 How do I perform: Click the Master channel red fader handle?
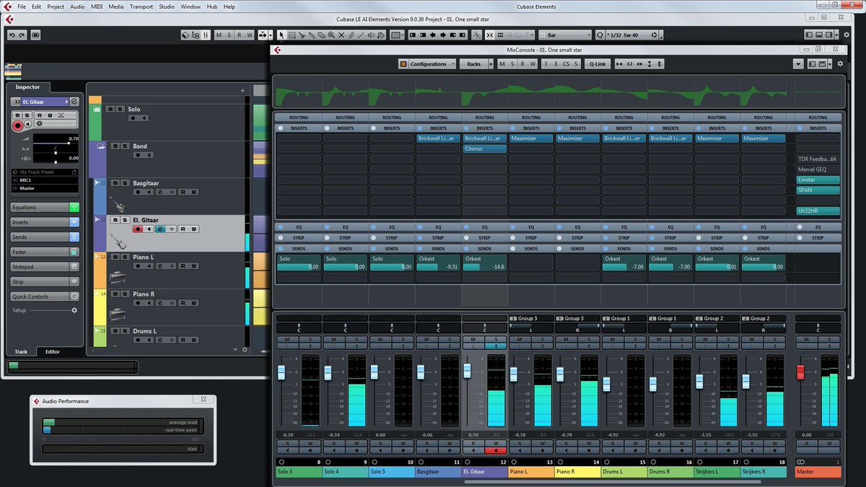click(800, 372)
